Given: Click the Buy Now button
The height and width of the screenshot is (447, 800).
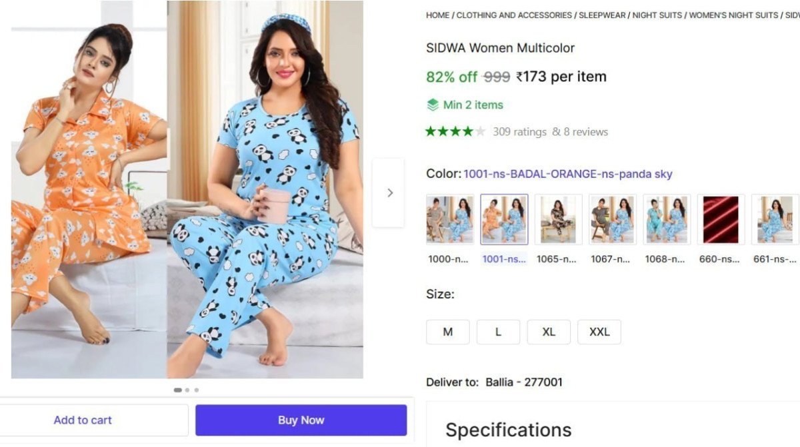Looking at the screenshot, I should 301,420.
